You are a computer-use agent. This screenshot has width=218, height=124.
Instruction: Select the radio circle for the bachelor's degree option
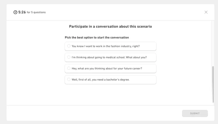[x=69, y=79]
